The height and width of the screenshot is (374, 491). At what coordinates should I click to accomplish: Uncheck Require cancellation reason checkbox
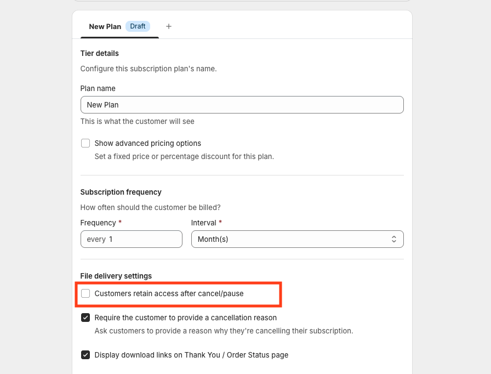[x=85, y=318]
